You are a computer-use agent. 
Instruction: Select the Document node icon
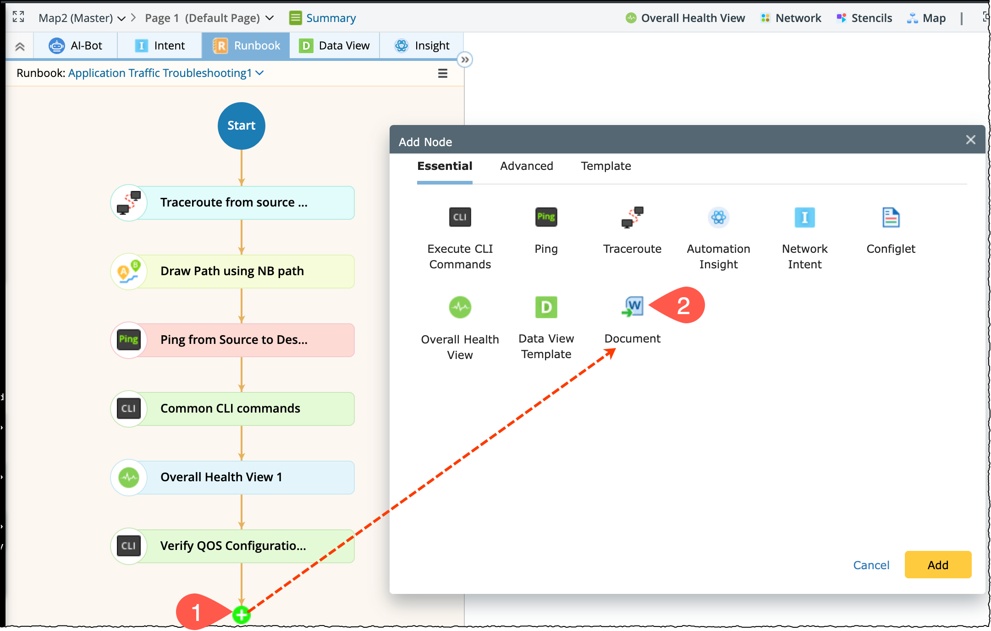pos(633,307)
